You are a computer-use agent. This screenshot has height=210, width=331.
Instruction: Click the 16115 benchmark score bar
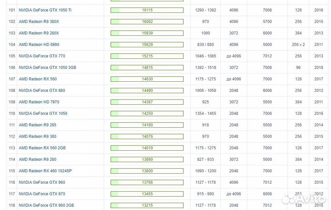147,10
